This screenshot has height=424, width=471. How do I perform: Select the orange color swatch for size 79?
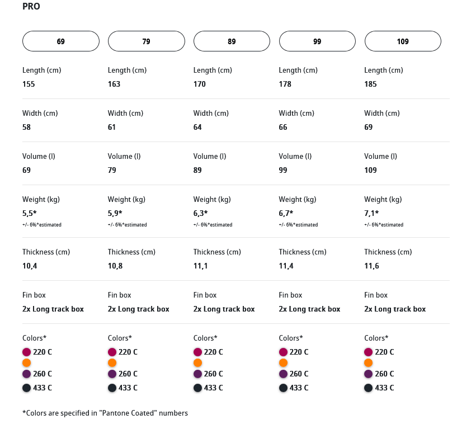click(x=112, y=363)
